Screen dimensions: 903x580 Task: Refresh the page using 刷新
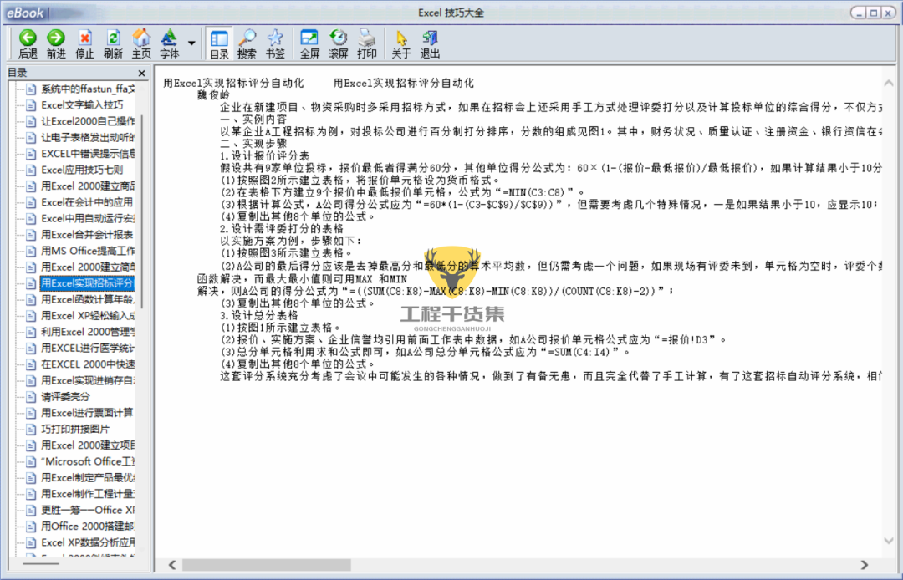113,44
